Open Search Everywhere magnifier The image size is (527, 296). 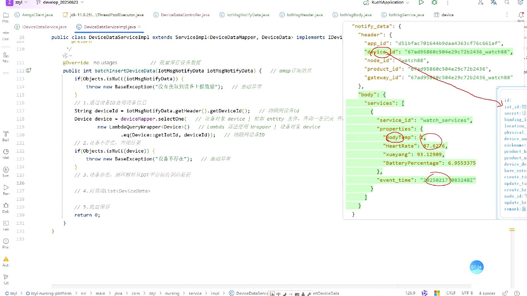507,2
